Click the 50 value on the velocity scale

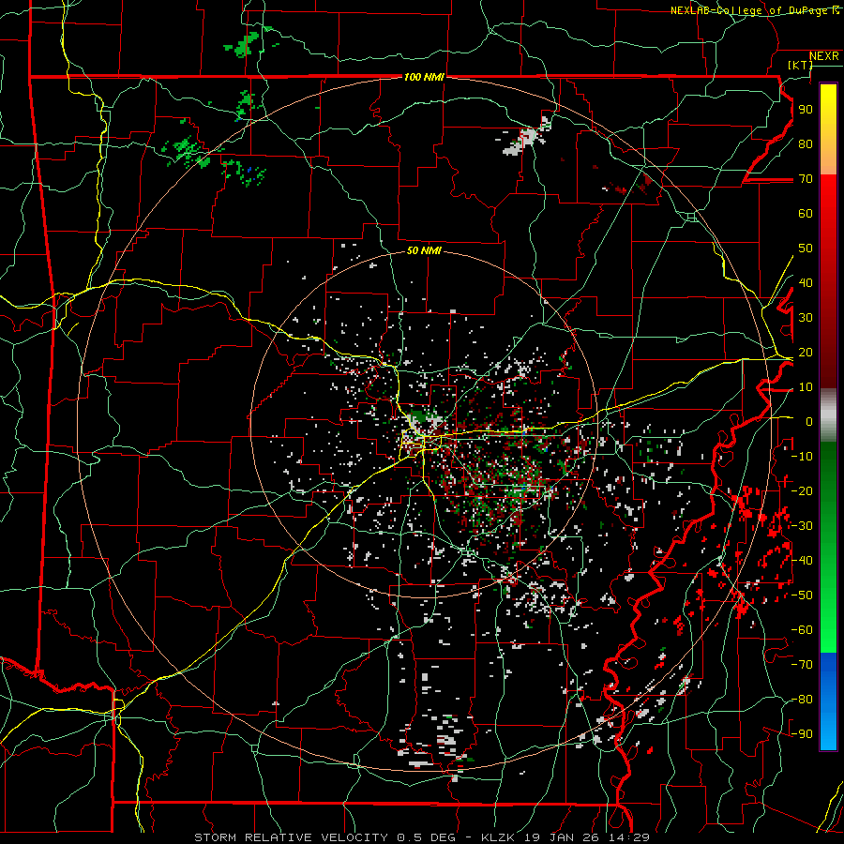pyautogui.click(x=806, y=249)
